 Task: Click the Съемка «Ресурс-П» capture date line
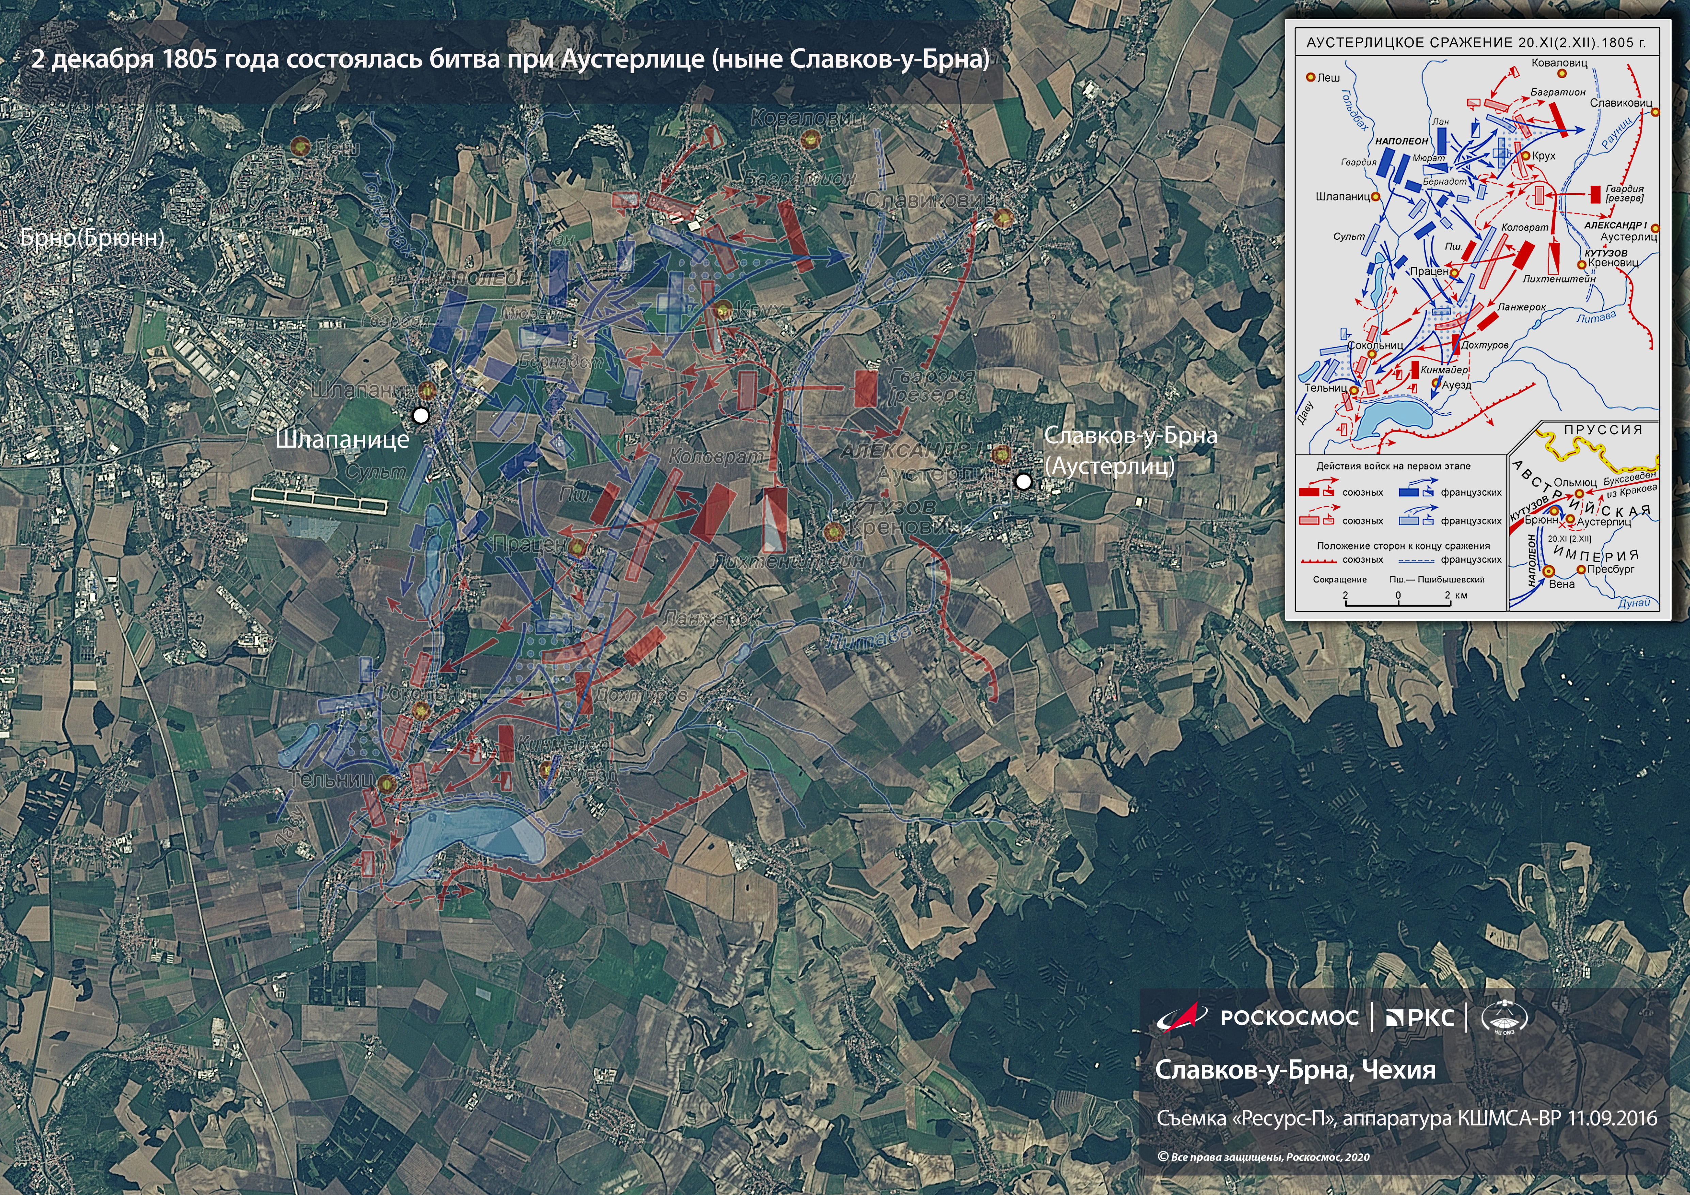(x=1407, y=1119)
